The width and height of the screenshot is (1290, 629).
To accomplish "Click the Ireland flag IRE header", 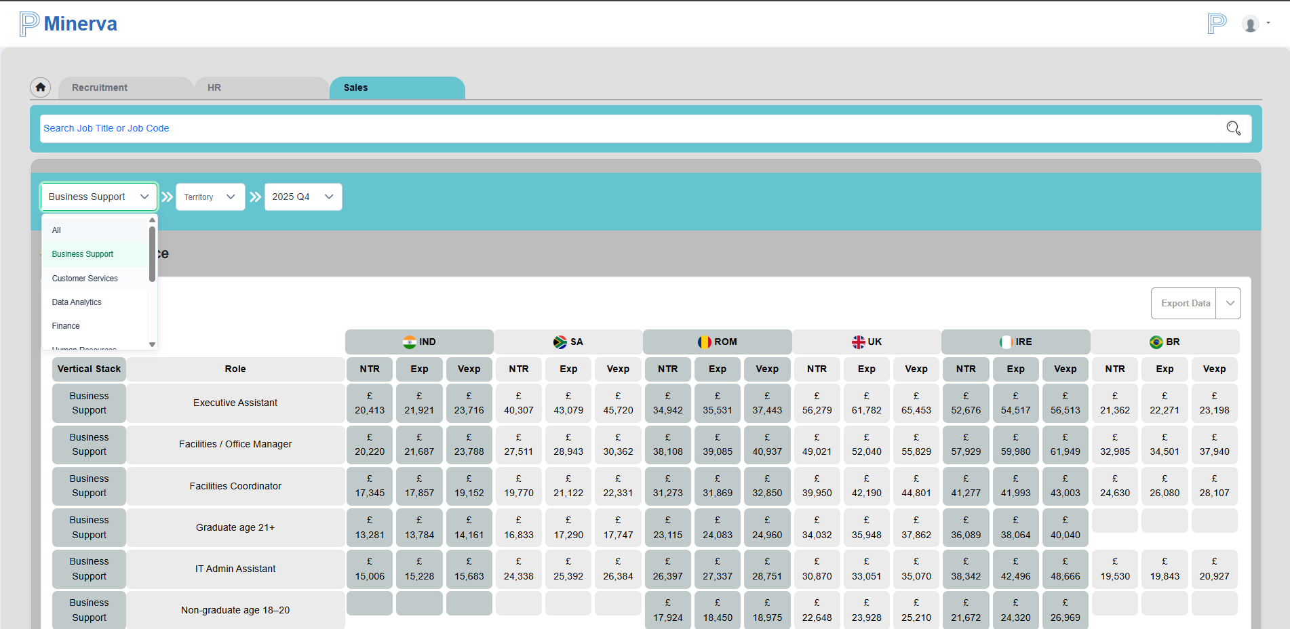I will (1016, 342).
